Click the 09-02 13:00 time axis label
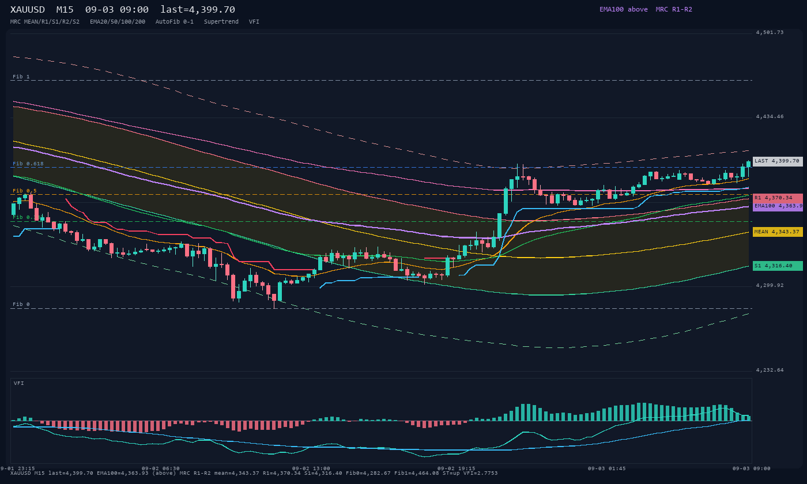The height and width of the screenshot is (484, 807). coord(311,468)
